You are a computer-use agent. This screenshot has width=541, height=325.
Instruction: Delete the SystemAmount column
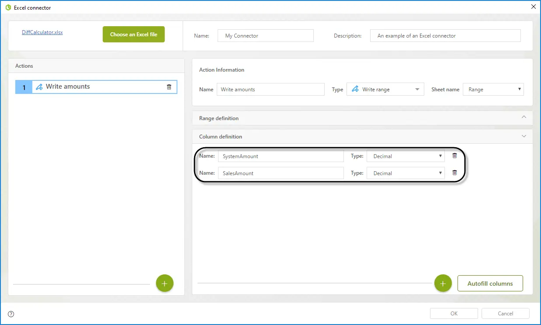coord(454,156)
